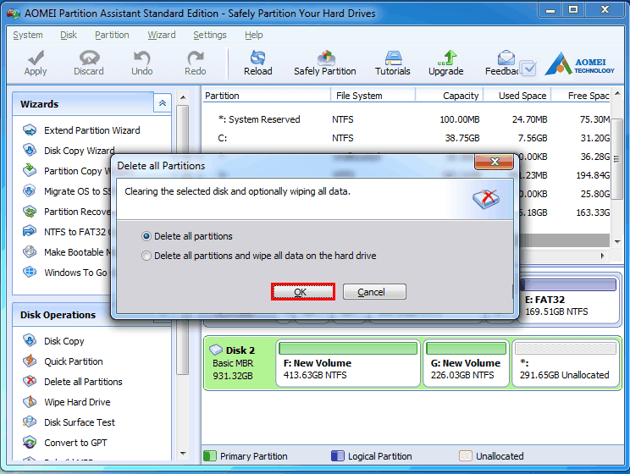The image size is (630, 474).
Task: Open Partition Copy wizard icon
Action: (30, 170)
